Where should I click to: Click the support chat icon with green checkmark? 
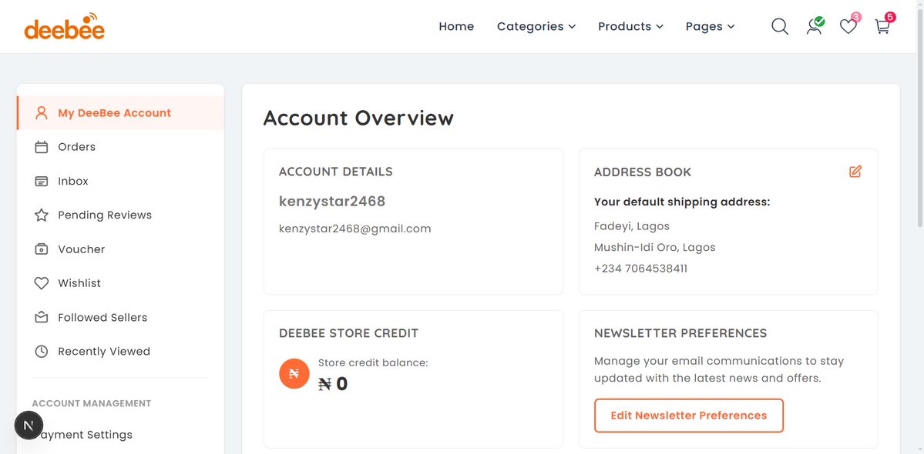tap(814, 26)
